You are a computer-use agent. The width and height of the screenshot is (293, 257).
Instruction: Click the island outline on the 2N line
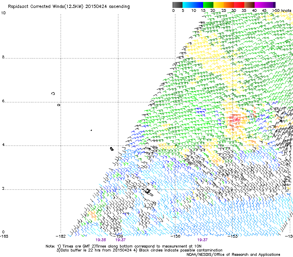pos(149,193)
